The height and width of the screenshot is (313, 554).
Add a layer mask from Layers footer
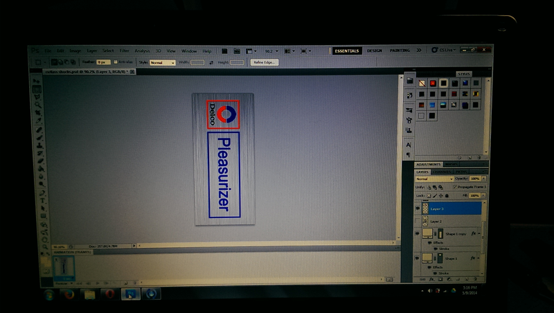point(440,279)
